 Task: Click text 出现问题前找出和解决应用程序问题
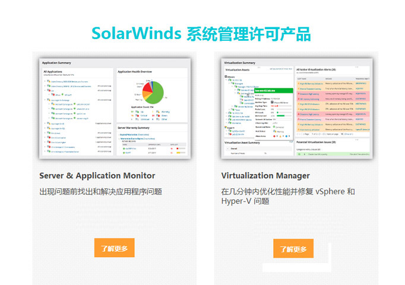point(101,192)
